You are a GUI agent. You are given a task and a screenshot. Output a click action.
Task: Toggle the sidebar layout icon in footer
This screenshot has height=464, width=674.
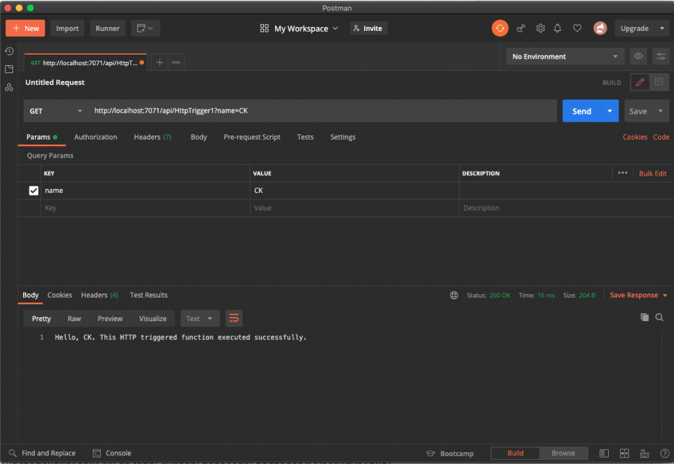pyautogui.click(x=604, y=453)
